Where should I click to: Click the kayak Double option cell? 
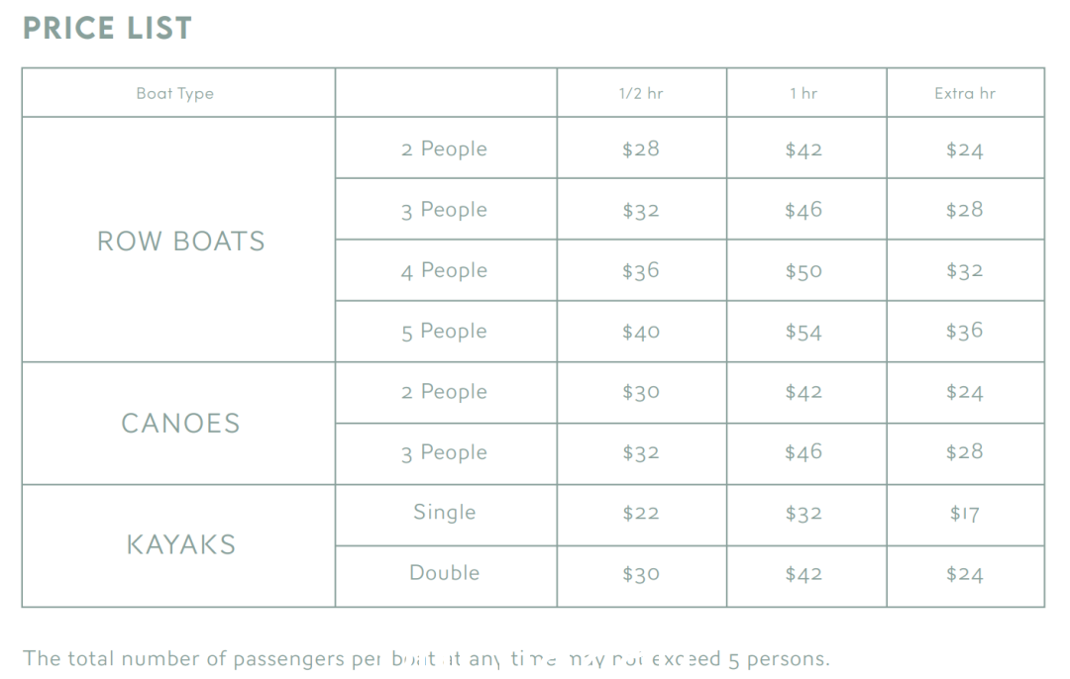(x=444, y=573)
